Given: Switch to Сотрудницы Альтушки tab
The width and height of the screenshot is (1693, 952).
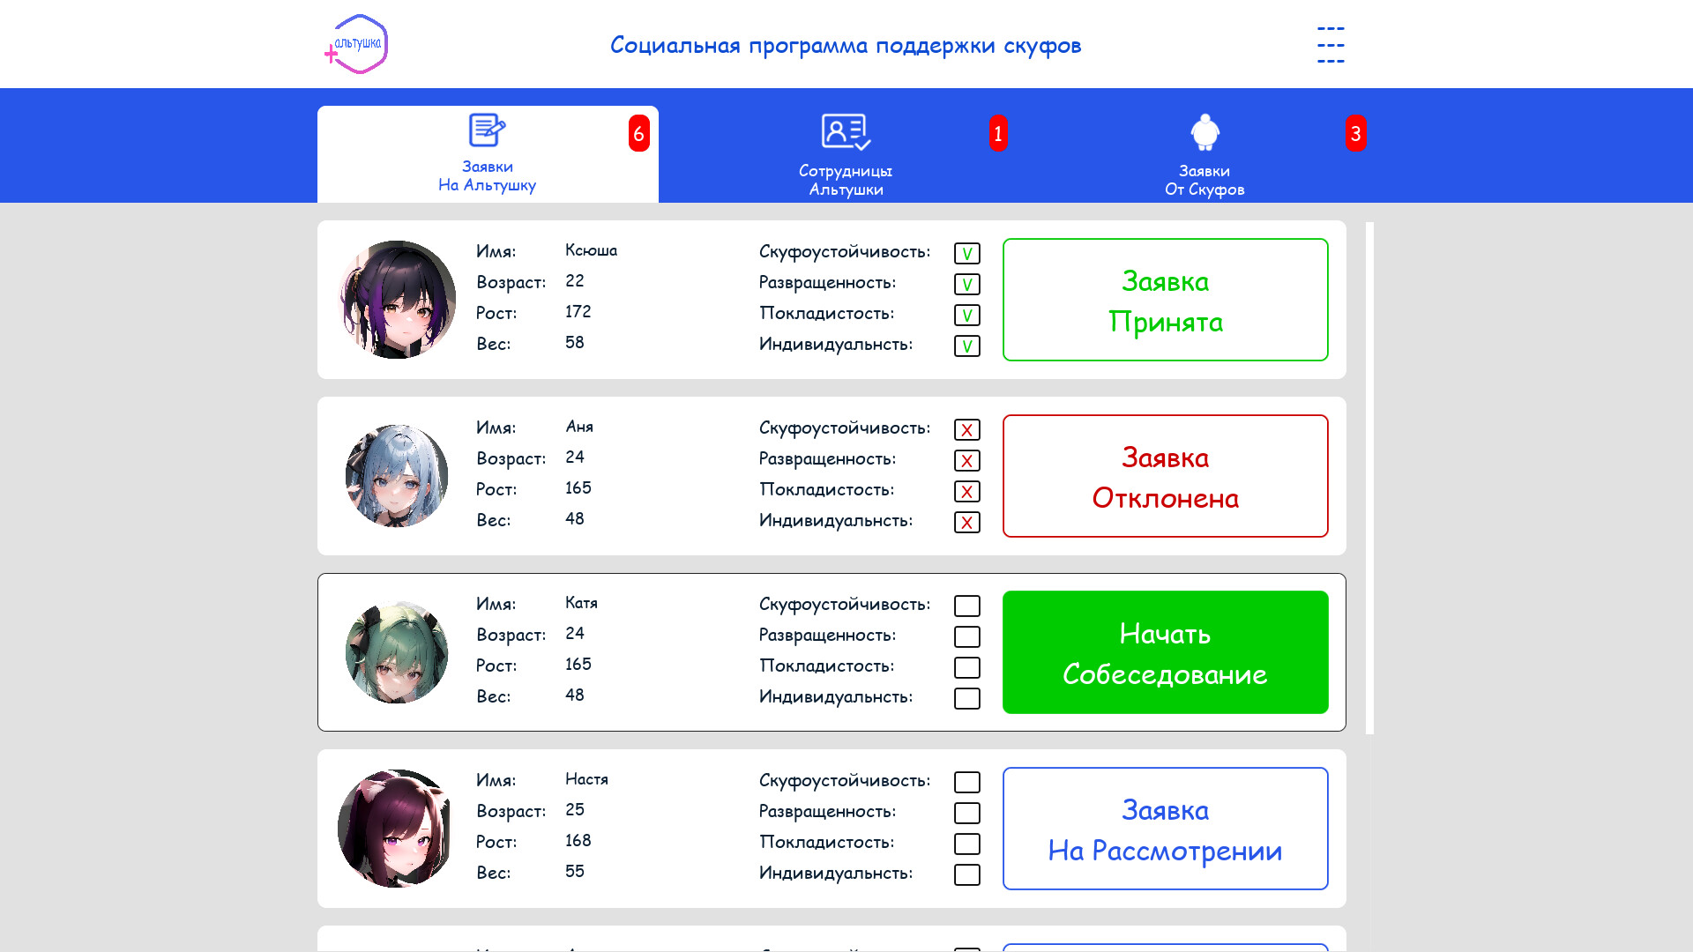Looking at the screenshot, I should [x=845, y=180].
